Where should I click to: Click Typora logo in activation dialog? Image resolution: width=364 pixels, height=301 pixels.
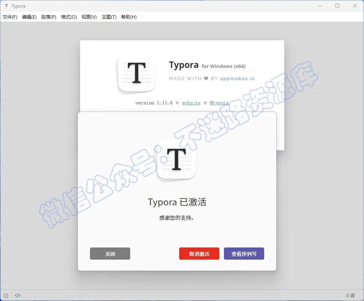(176, 160)
